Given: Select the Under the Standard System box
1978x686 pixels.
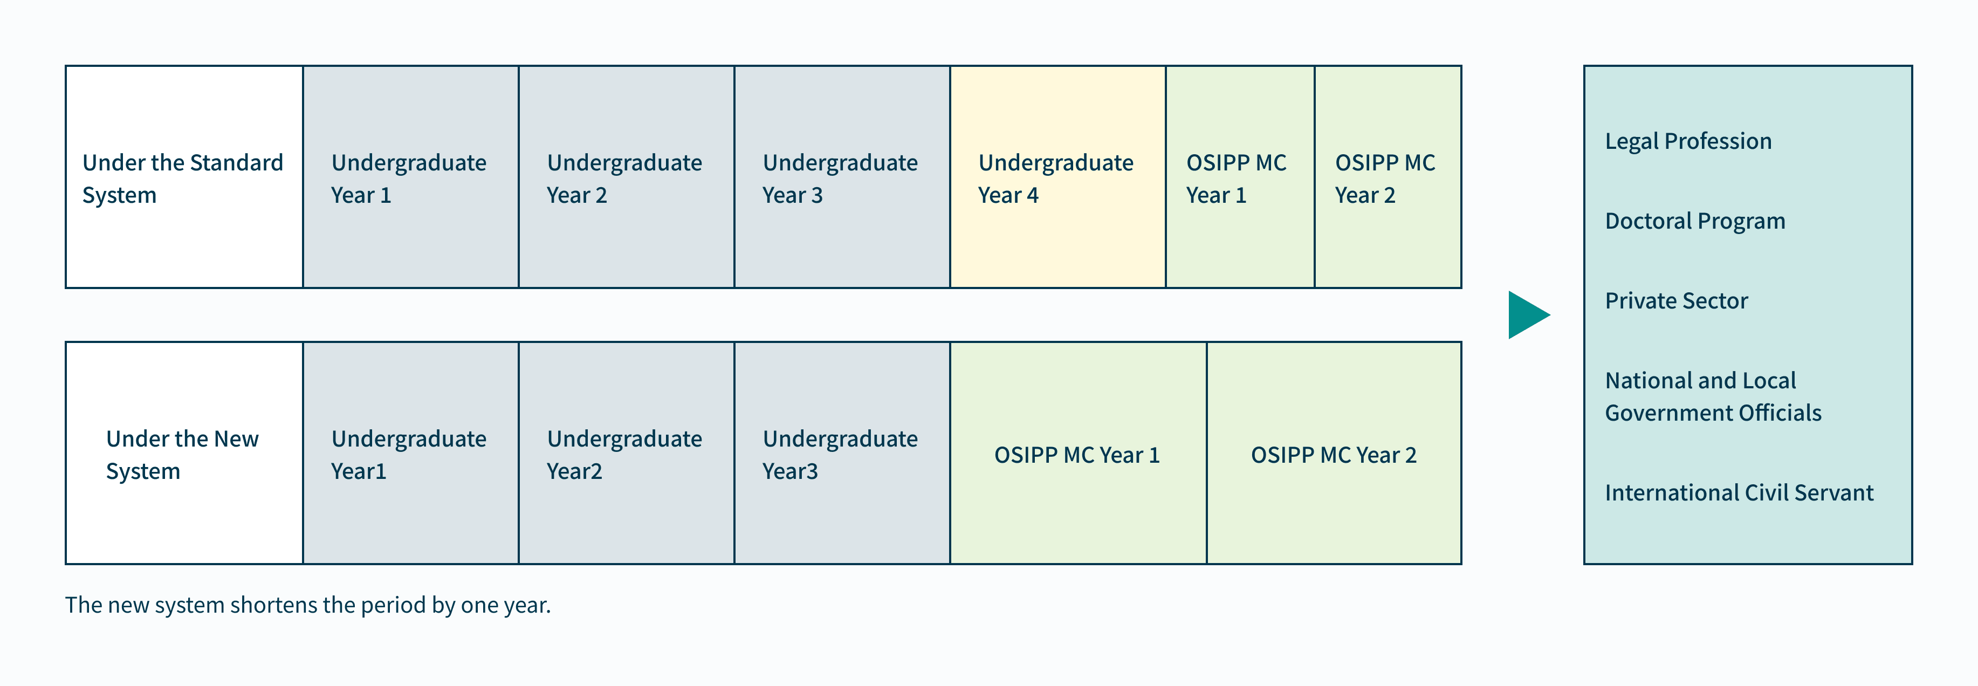Looking at the screenshot, I should tap(184, 177).
